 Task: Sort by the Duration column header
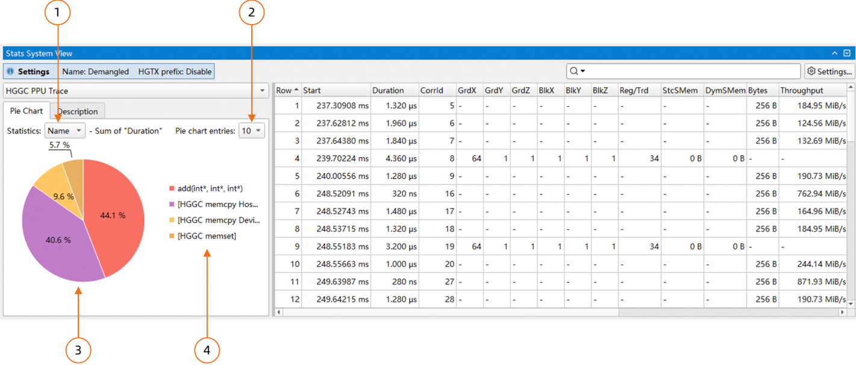click(x=395, y=90)
